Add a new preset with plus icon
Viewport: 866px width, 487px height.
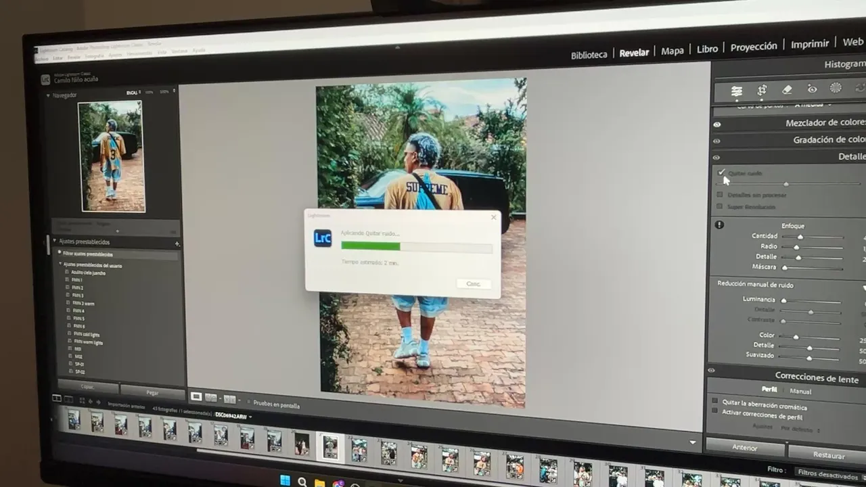[x=177, y=243]
